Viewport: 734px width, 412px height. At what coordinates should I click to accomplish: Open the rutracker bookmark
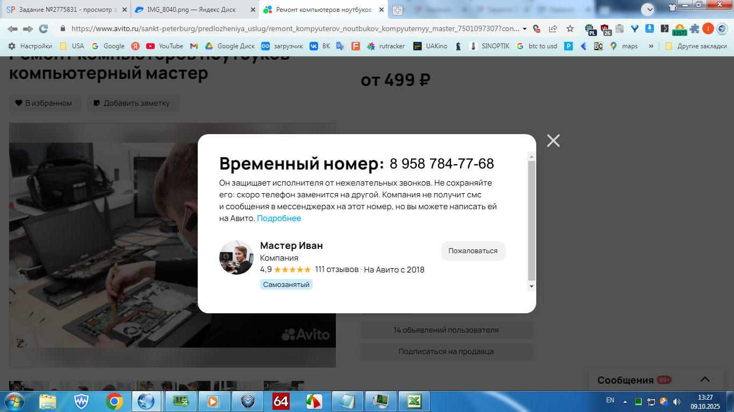click(x=386, y=46)
